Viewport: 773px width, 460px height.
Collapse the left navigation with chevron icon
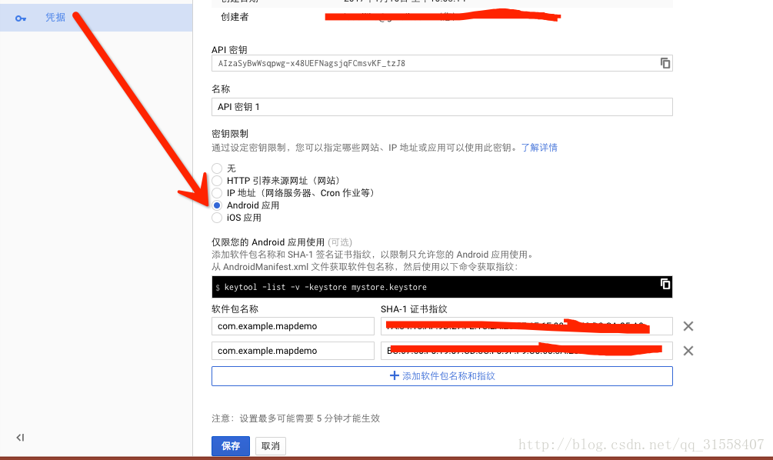(20, 437)
